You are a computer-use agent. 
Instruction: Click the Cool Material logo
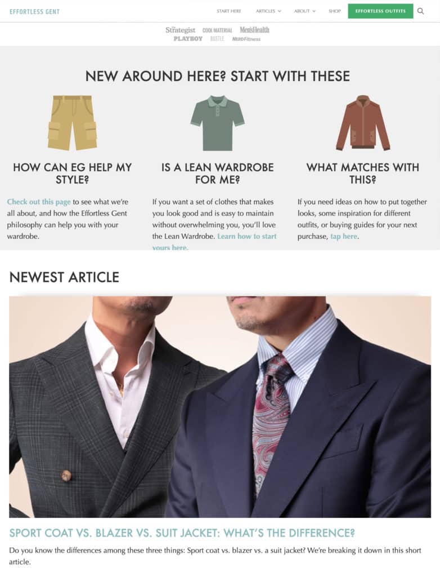point(217,30)
